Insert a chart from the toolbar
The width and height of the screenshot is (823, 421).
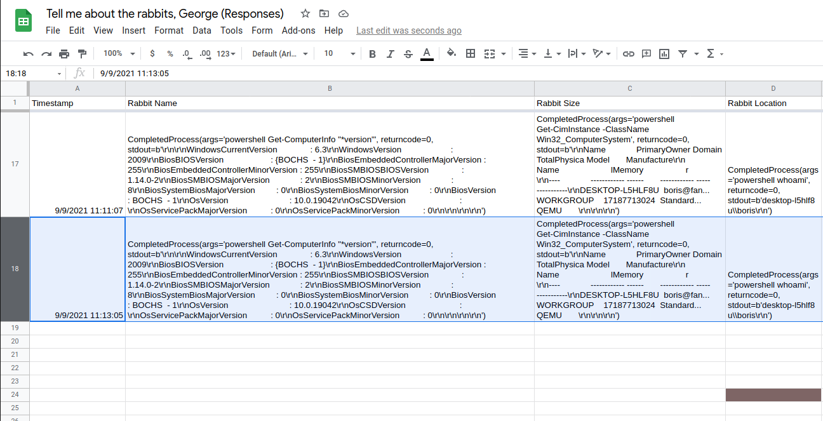click(x=664, y=54)
